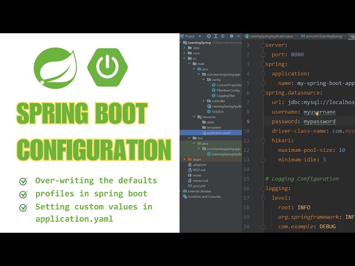Image resolution: width=355 pixels, height=266 pixels.
Task: Expand the target folder
Action: pos(184,159)
